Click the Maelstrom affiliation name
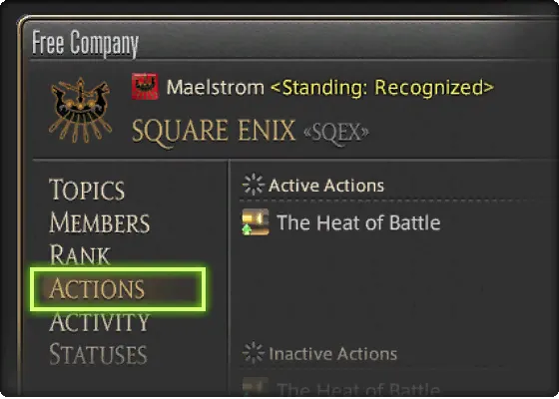This screenshot has height=399, width=559. click(216, 88)
